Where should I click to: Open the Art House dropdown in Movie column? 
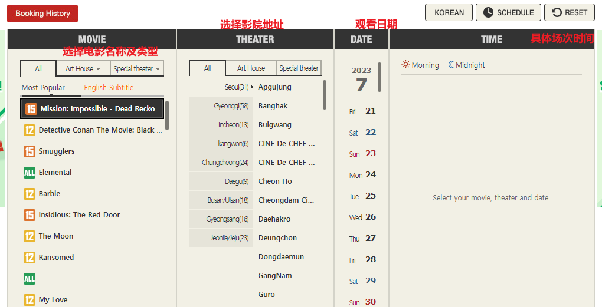click(83, 69)
